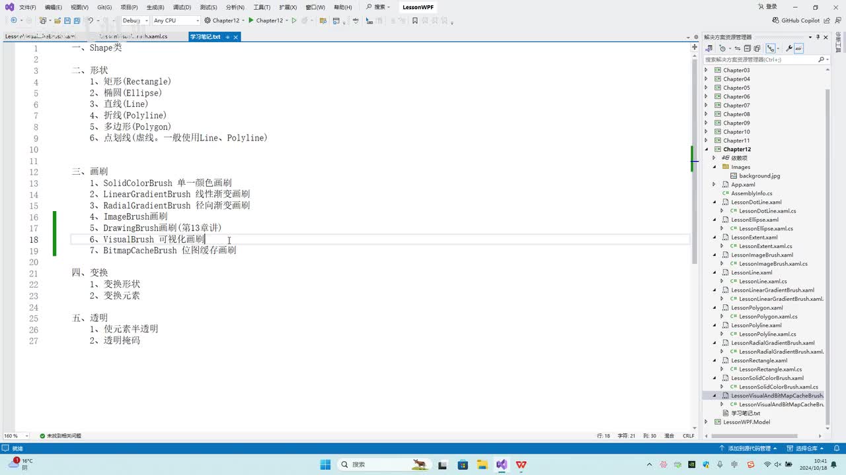Click the 搜索 button in title bar
The width and height of the screenshot is (846, 475).
(x=377, y=7)
